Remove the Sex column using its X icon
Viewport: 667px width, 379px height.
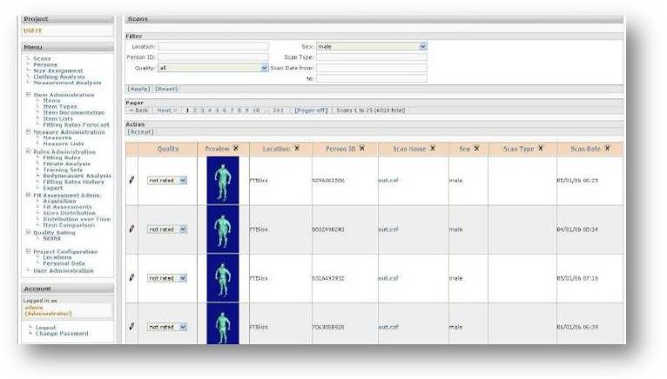point(476,149)
